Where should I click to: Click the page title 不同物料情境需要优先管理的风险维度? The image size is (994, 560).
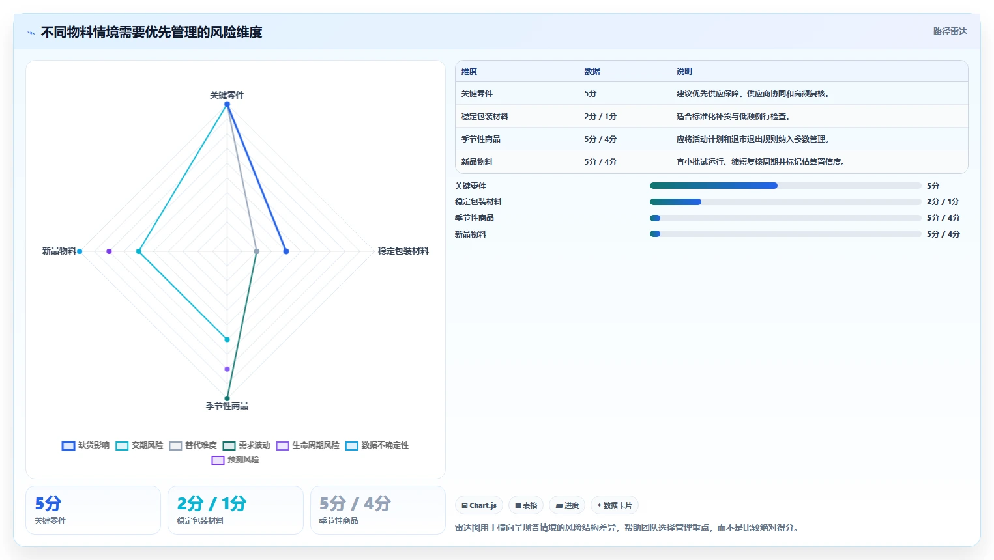pyautogui.click(x=151, y=32)
